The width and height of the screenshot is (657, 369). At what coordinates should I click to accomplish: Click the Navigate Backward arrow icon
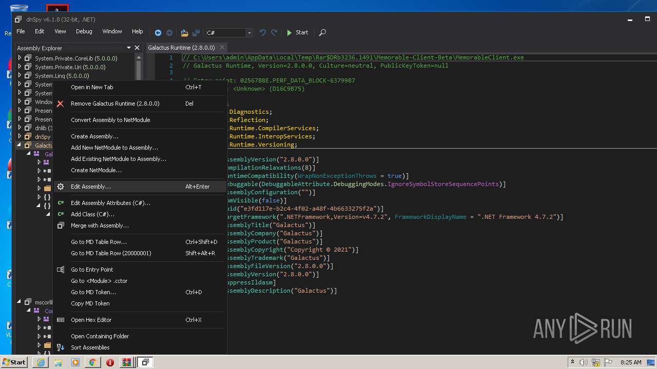point(158,32)
